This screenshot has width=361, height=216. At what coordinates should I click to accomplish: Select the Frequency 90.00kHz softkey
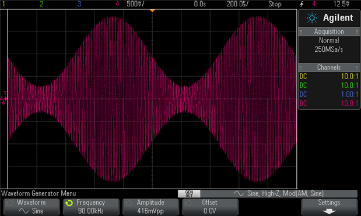[x=91, y=207]
